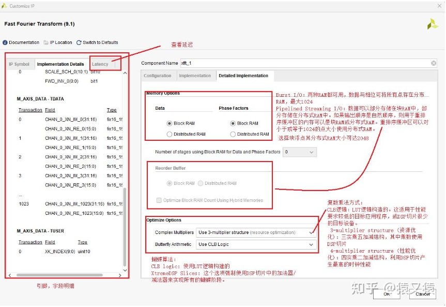Select Distributed RAM for Data memory
Image resolution: width=446 pixels, height=307 pixels.
[170, 134]
